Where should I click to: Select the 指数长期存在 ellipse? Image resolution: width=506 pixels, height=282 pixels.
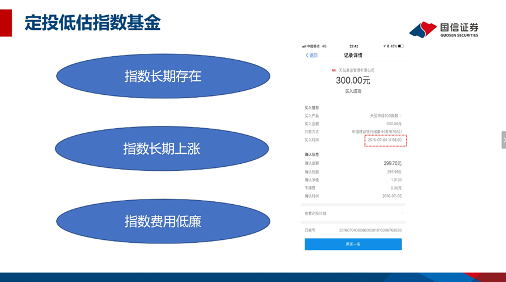coord(163,76)
